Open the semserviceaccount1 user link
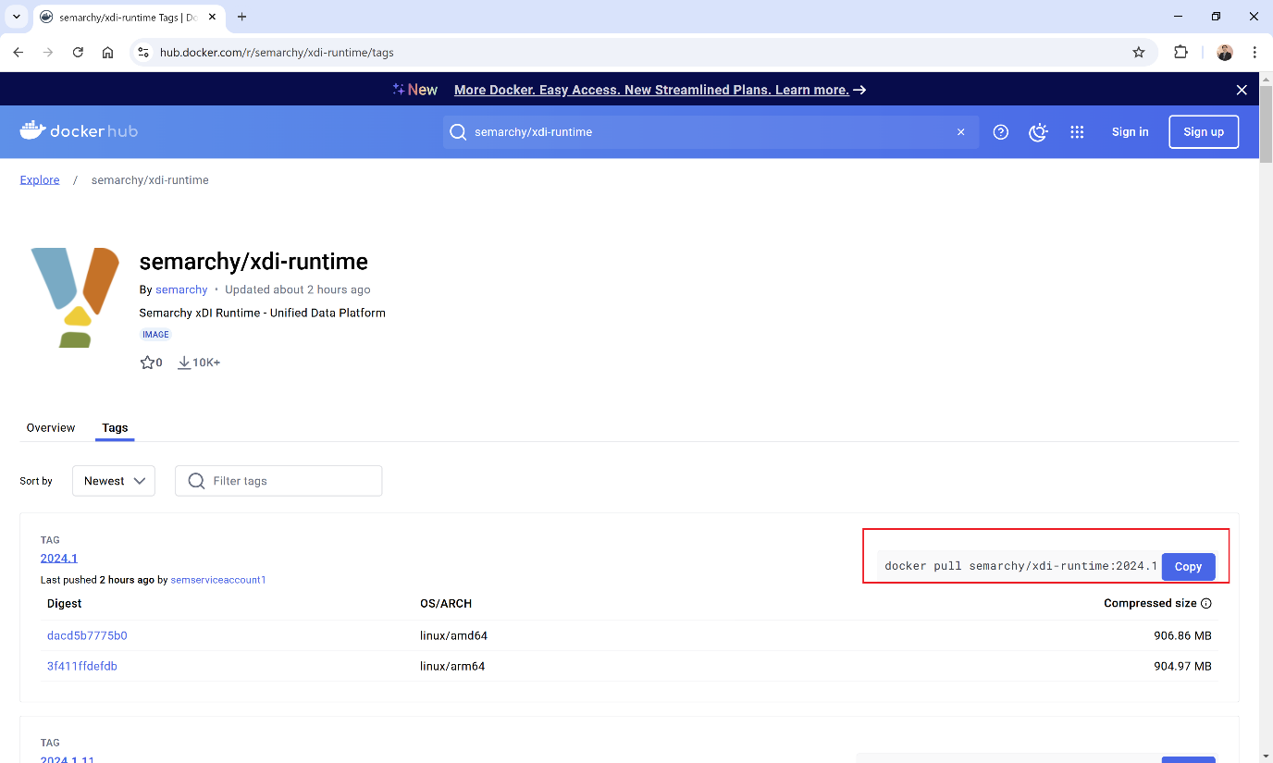This screenshot has width=1273, height=763. (x=218, y=580)
